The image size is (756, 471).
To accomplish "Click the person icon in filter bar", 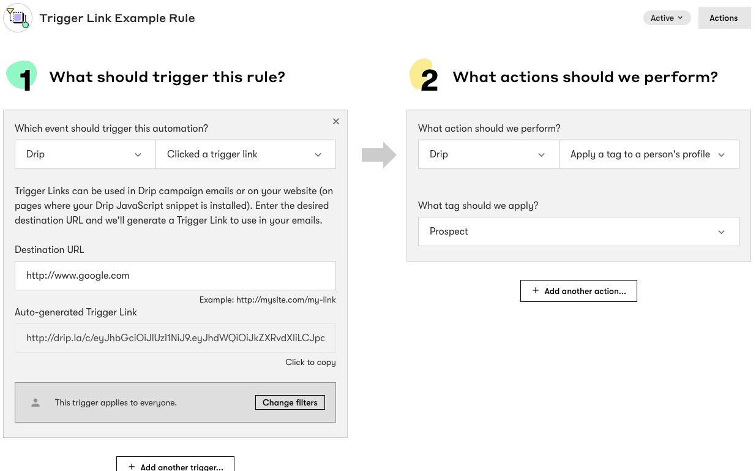I will click(x=36, y=402).
